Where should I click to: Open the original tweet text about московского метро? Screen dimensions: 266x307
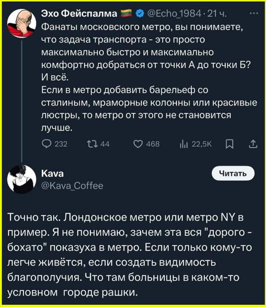(x=149, y=77)
